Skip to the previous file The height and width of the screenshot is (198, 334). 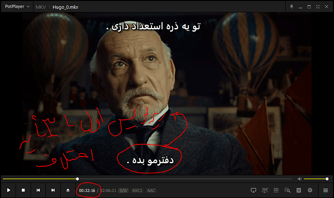click(x=38, y=190)
